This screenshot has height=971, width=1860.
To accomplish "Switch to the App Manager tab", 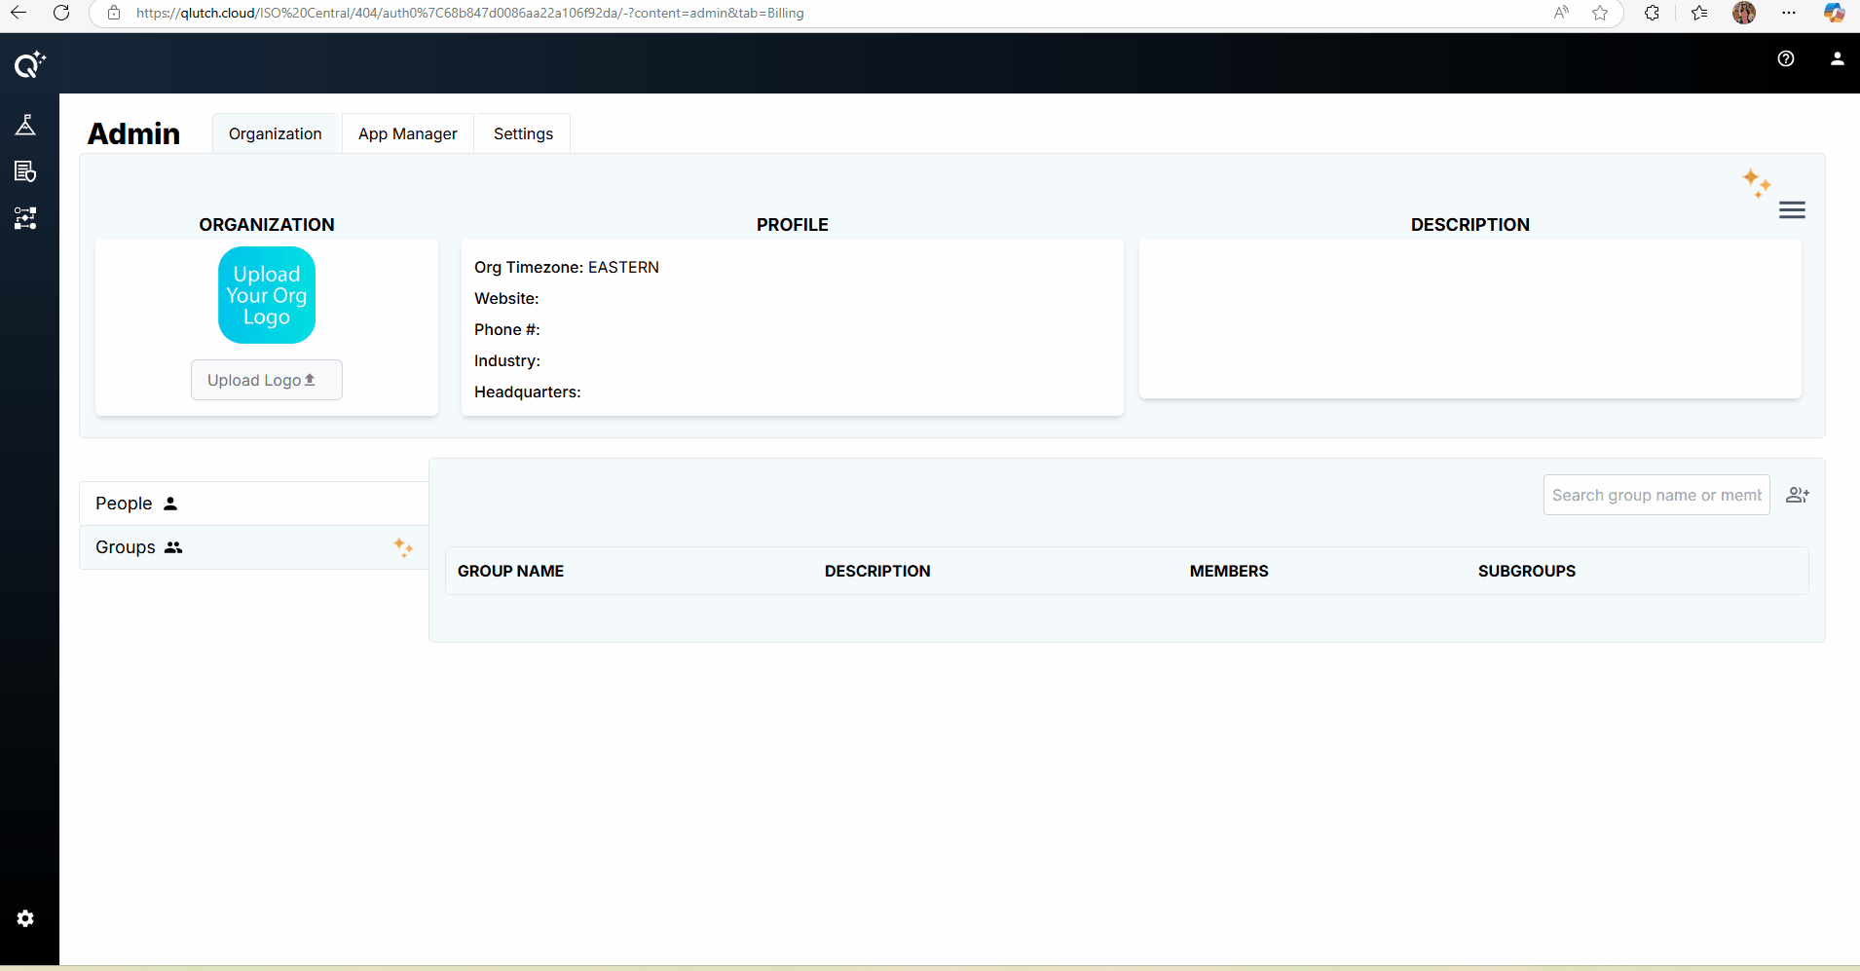I will [x=407, y=133].
